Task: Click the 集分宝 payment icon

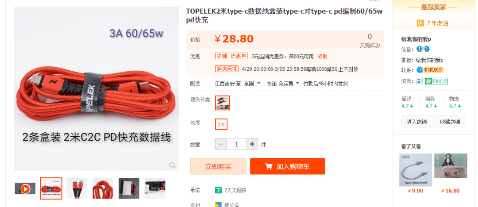Action: pos(218,204)
